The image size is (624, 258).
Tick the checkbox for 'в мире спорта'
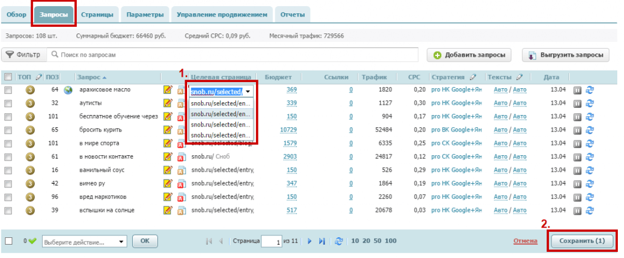[8, 144]
